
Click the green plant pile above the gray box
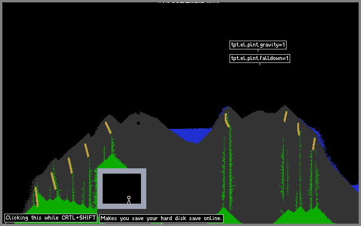click(112, 162)
